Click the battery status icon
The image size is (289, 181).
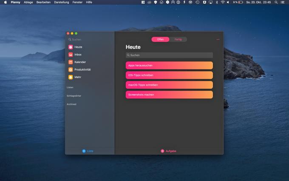241,2
